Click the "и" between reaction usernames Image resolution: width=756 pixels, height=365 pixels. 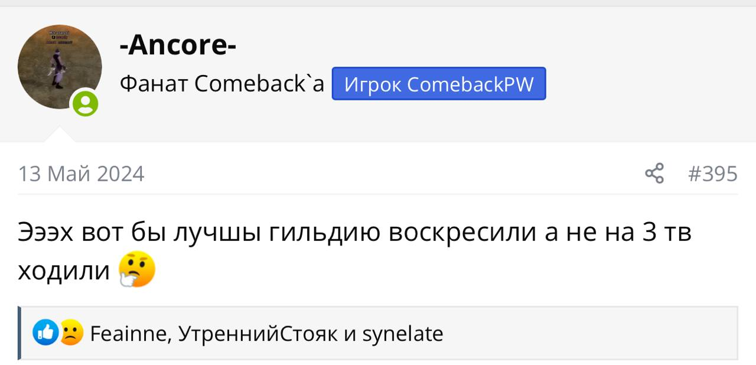click(x=350, y=334)
